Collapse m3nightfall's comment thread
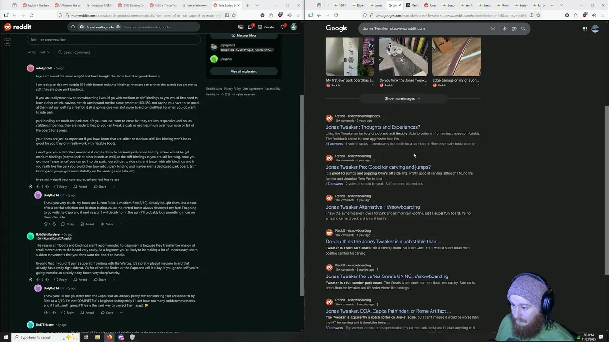 (x=30, y=187)
